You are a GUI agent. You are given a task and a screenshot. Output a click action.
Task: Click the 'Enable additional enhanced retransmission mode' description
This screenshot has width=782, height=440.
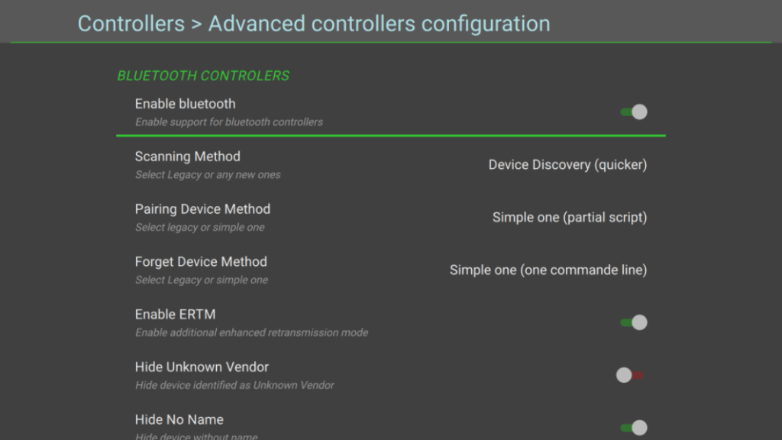pyautogui.click(x=251, y=333)
